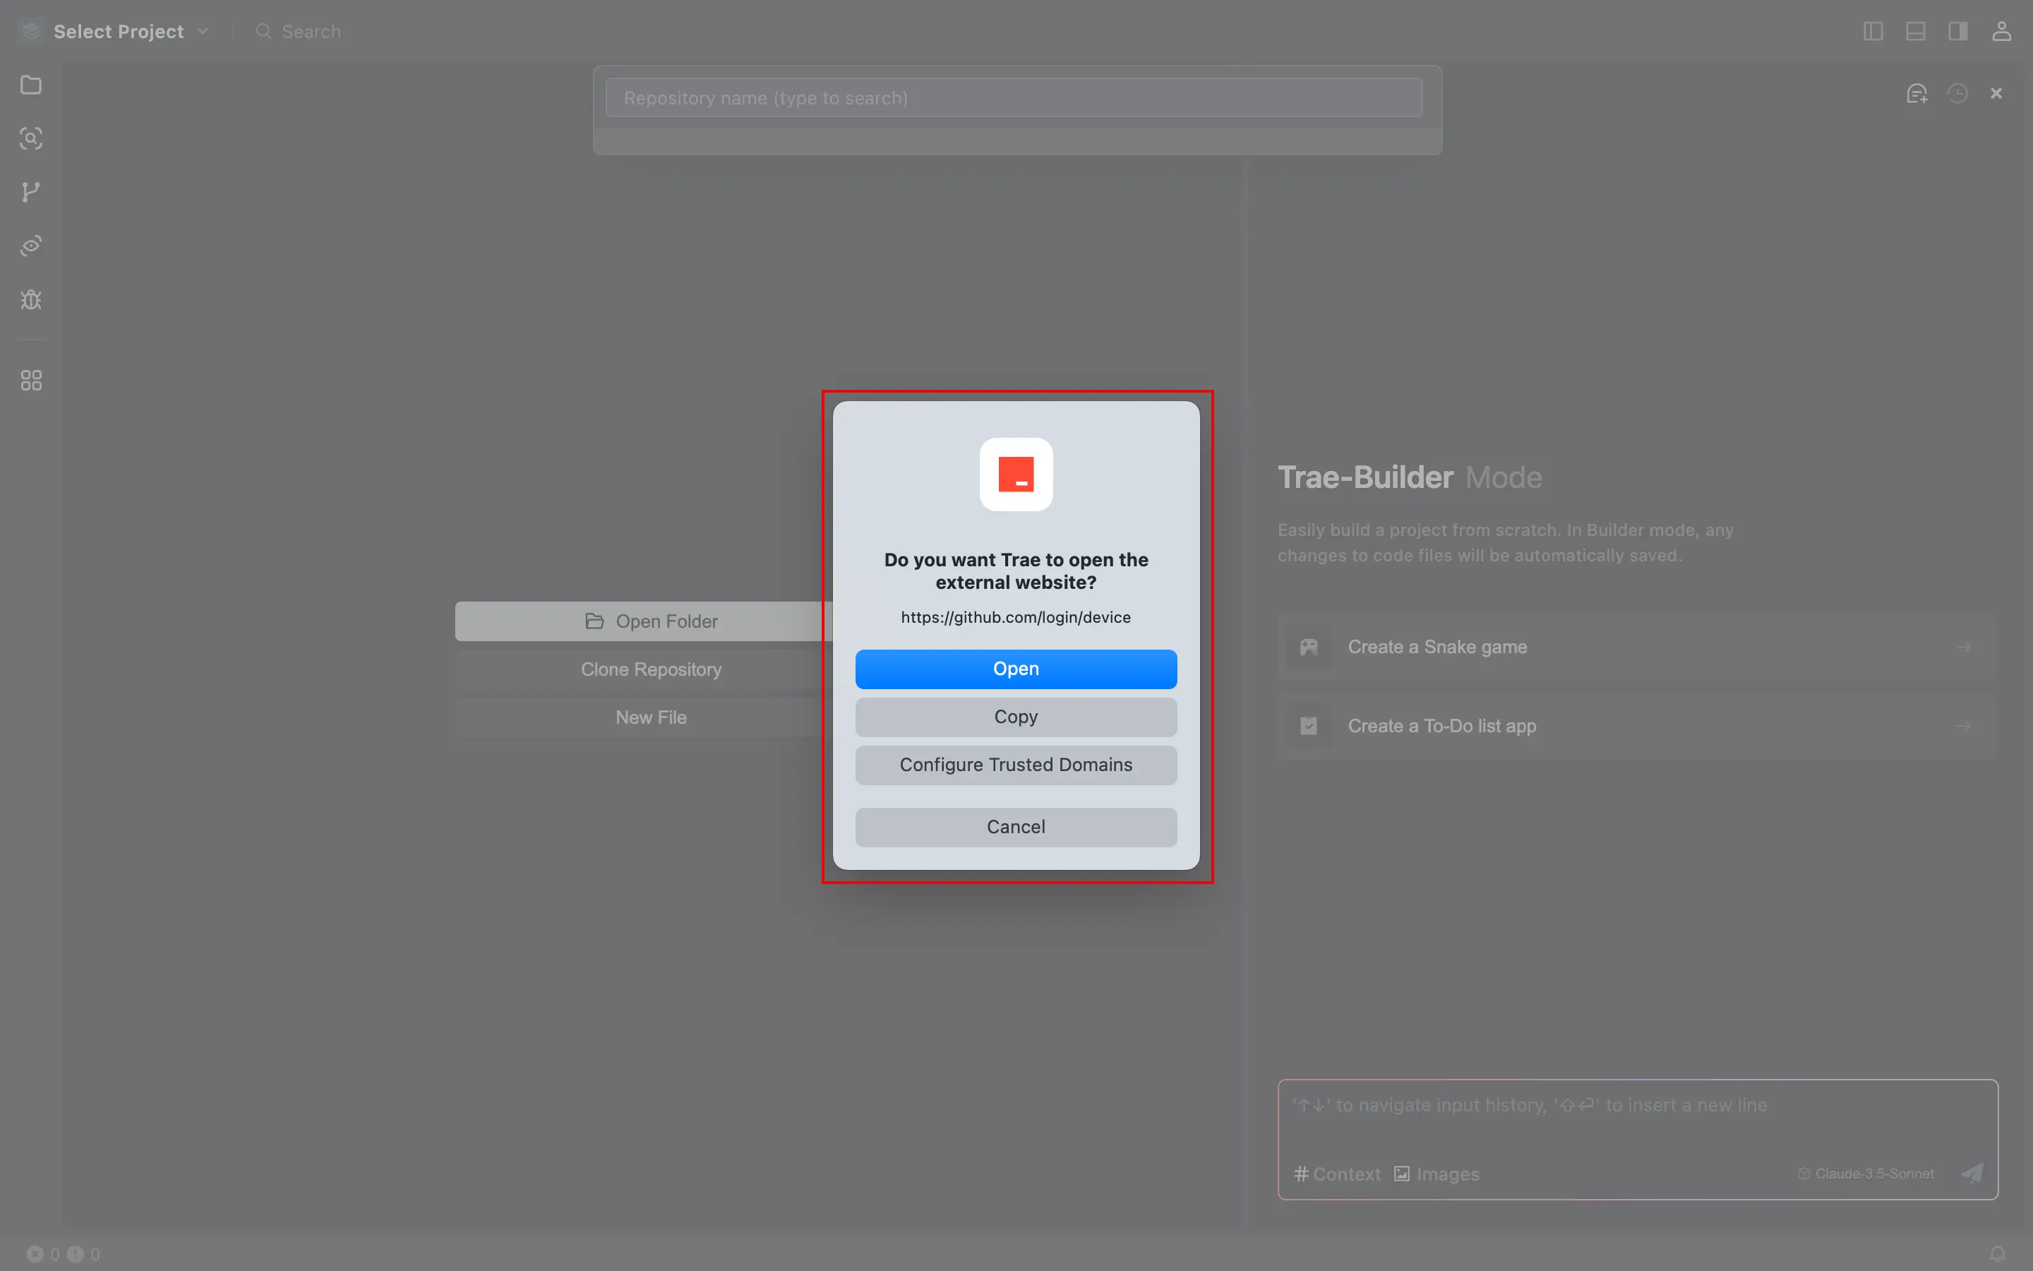Open chat history clock icon
2033x1271 pixels.
[1957, 93]
